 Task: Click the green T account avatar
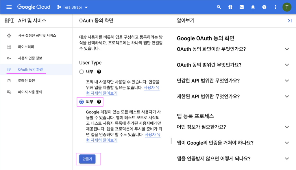click(x=287, y=7)
